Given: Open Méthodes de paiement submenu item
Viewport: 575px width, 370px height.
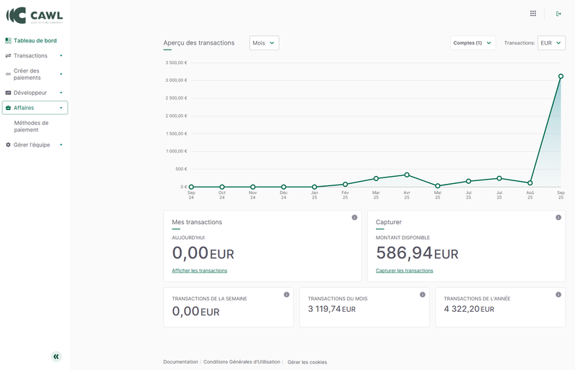Looking at the screenshot, I should [x=31, y=126].
